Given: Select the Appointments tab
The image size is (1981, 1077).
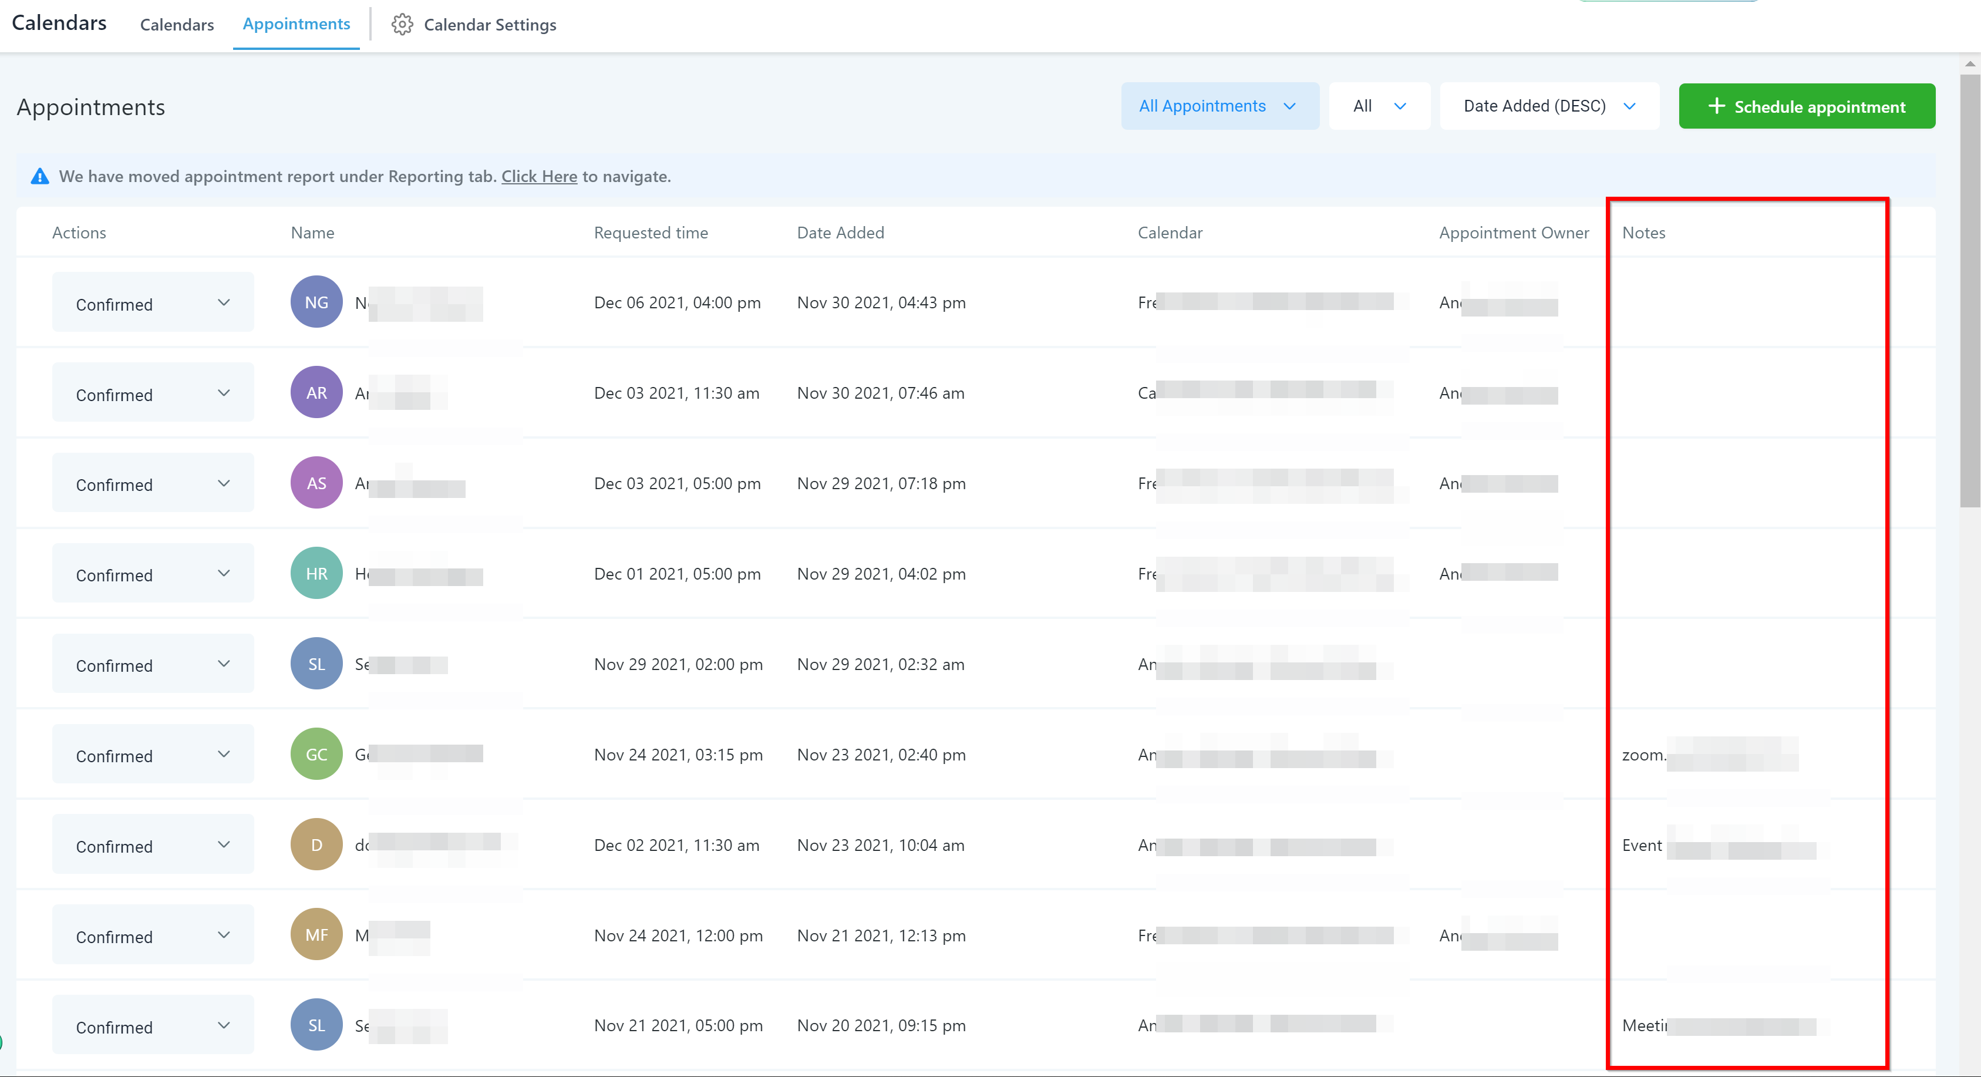Looking at the screenshot, I should click(x=296, y=24).
